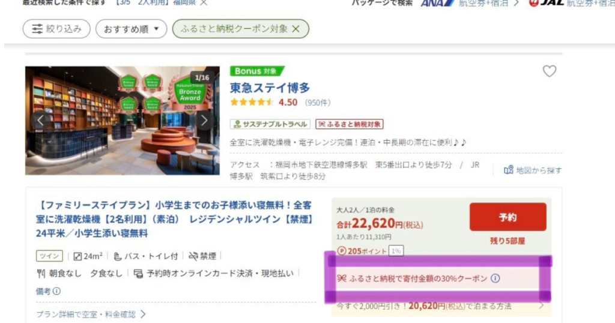Open the hotel lobby photo thumbnail

point(123,120)
